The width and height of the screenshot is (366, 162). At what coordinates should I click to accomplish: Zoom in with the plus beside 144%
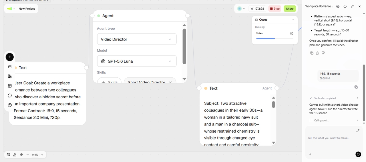click(42, 155)
